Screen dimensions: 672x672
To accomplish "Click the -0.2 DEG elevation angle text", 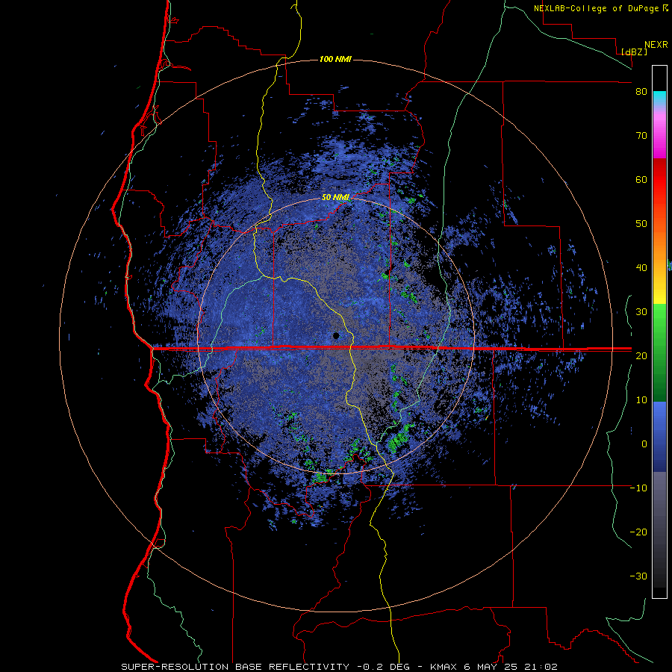I will click(x=383, y=667).
